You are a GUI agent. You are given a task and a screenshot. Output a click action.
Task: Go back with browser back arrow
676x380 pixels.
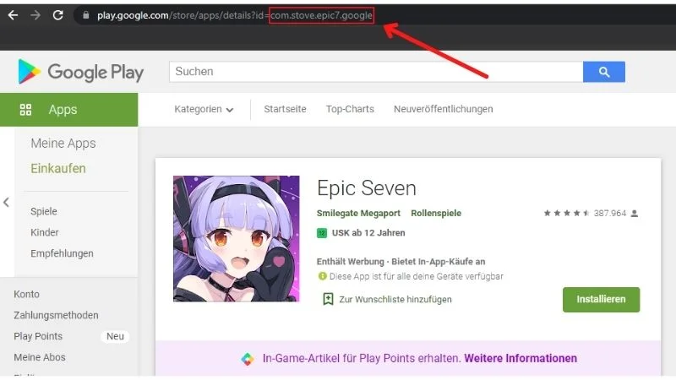pos(13,15)
